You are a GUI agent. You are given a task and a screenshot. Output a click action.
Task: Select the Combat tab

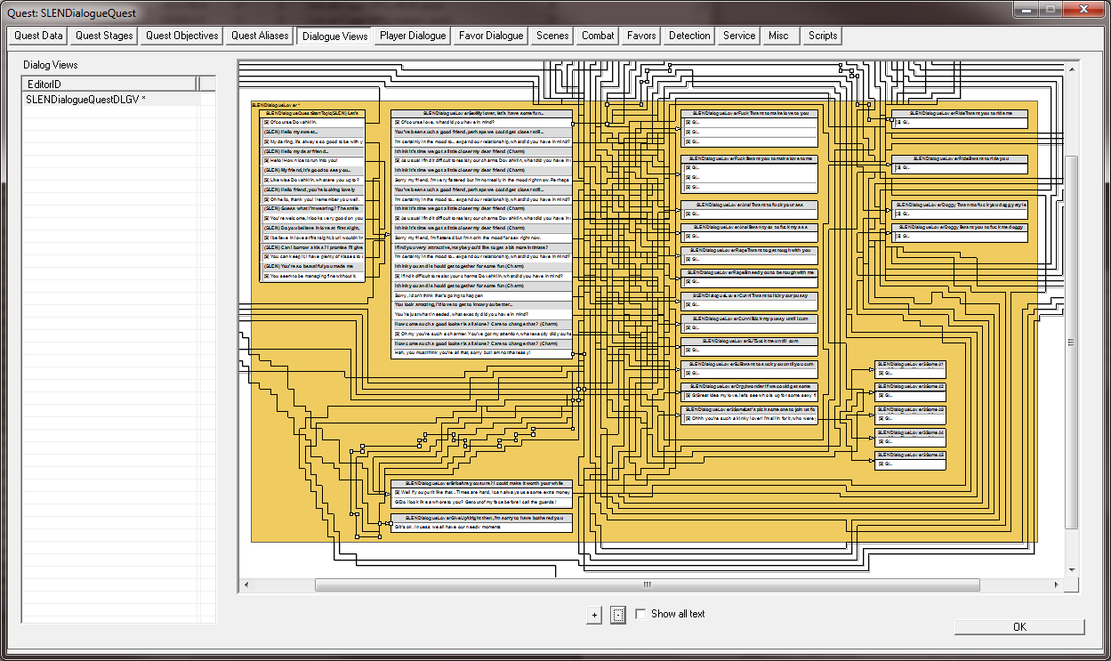pos(598,36)
